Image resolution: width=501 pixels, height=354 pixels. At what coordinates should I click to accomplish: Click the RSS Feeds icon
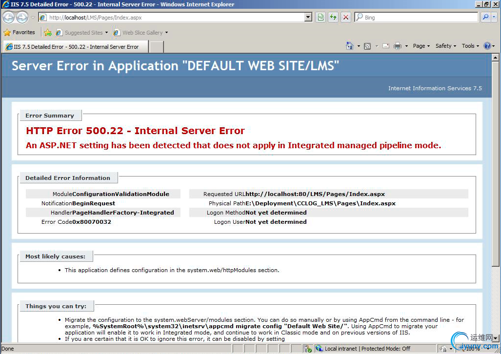[x=367, y=46]
